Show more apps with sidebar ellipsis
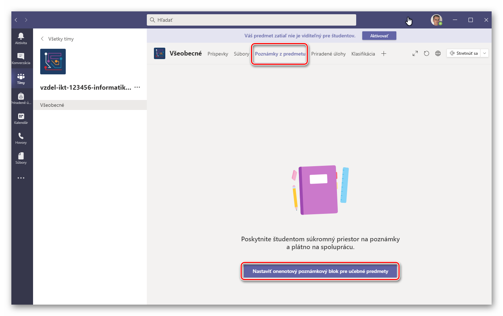The image size is (503, 316). [21, 178]
